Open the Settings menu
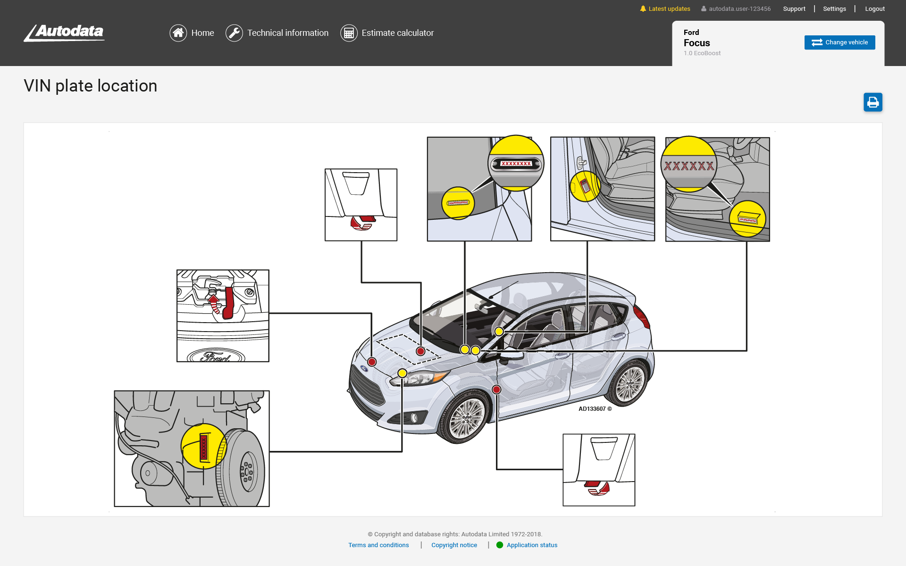 click(834, 8)
